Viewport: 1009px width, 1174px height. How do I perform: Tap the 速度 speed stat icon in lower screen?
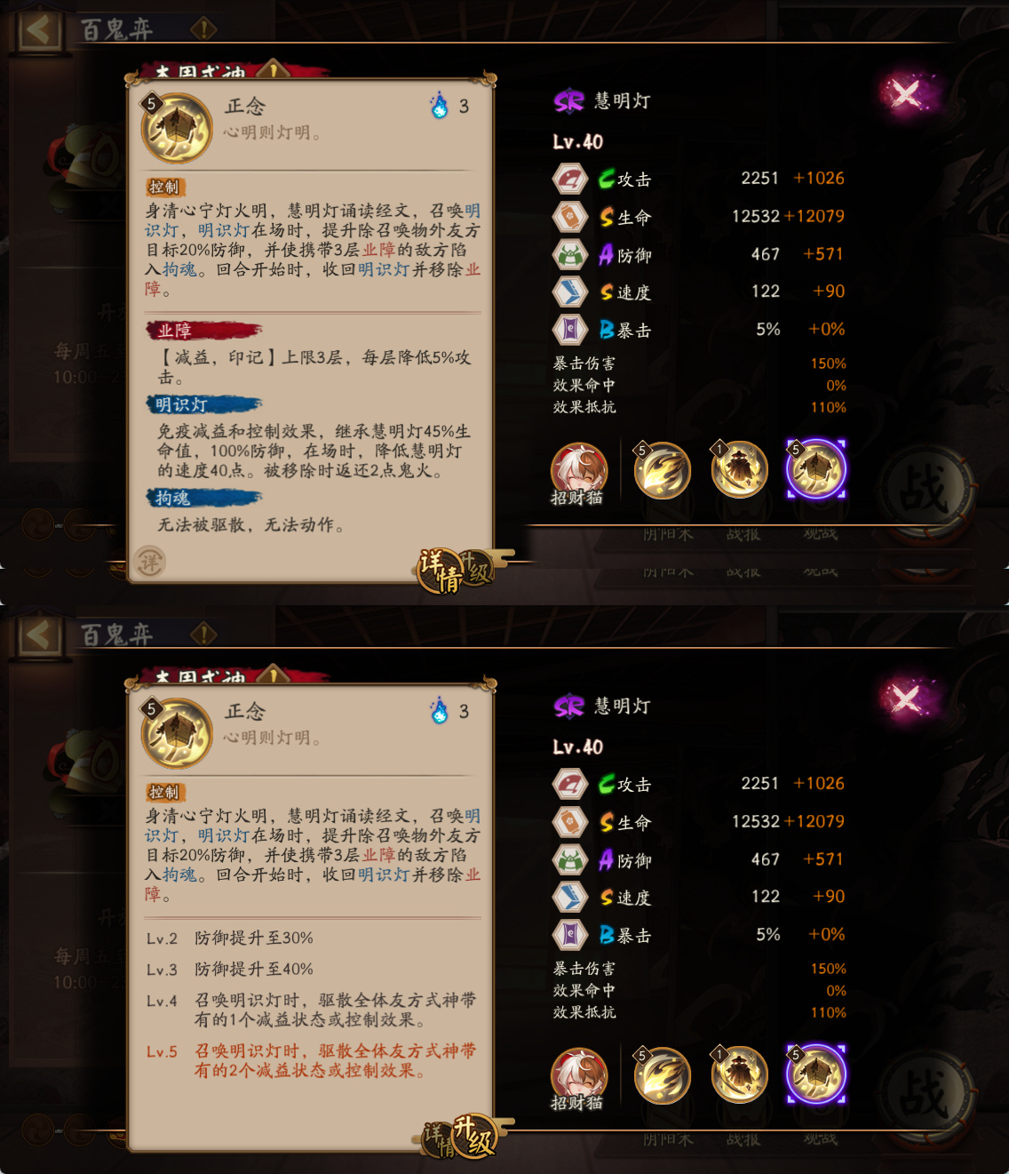pyautogui.click(x=570, y=897)
